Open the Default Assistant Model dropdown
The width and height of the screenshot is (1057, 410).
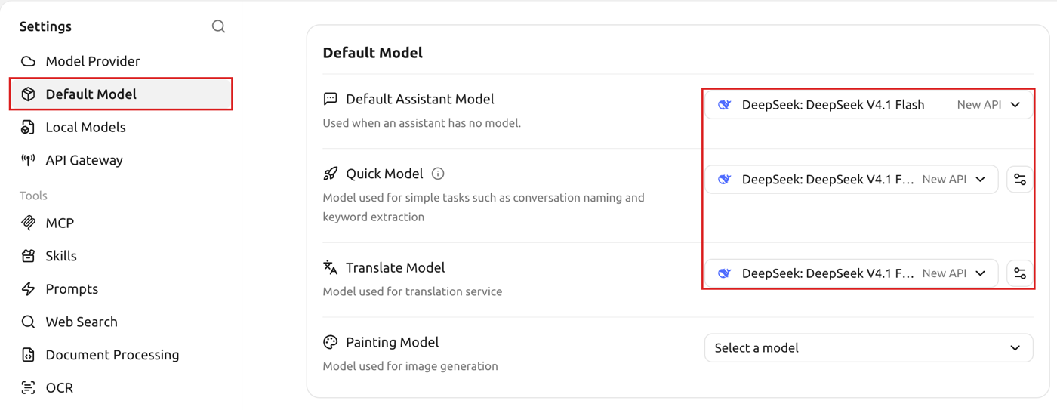coord(868,105)
